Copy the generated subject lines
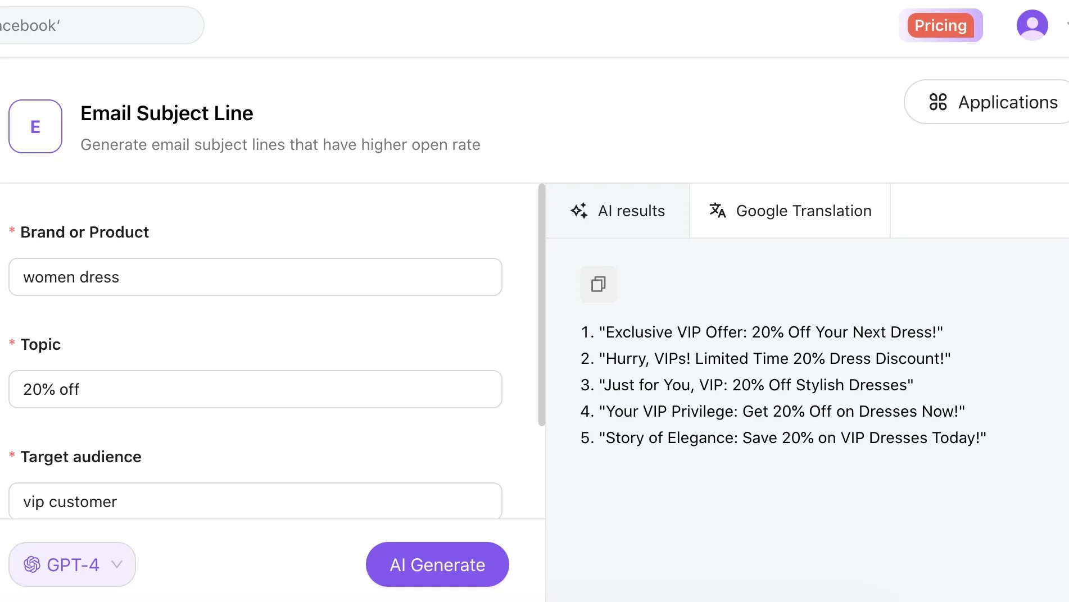Viewport: 1069px width, 602px height. point(598,284)
